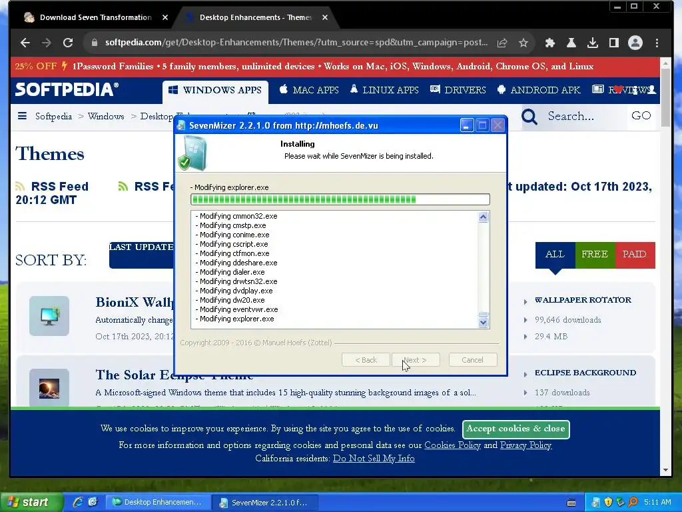This screenshot has width=682, height=512.
Task: Open the MAC APPS section
Action: [309, 90]
